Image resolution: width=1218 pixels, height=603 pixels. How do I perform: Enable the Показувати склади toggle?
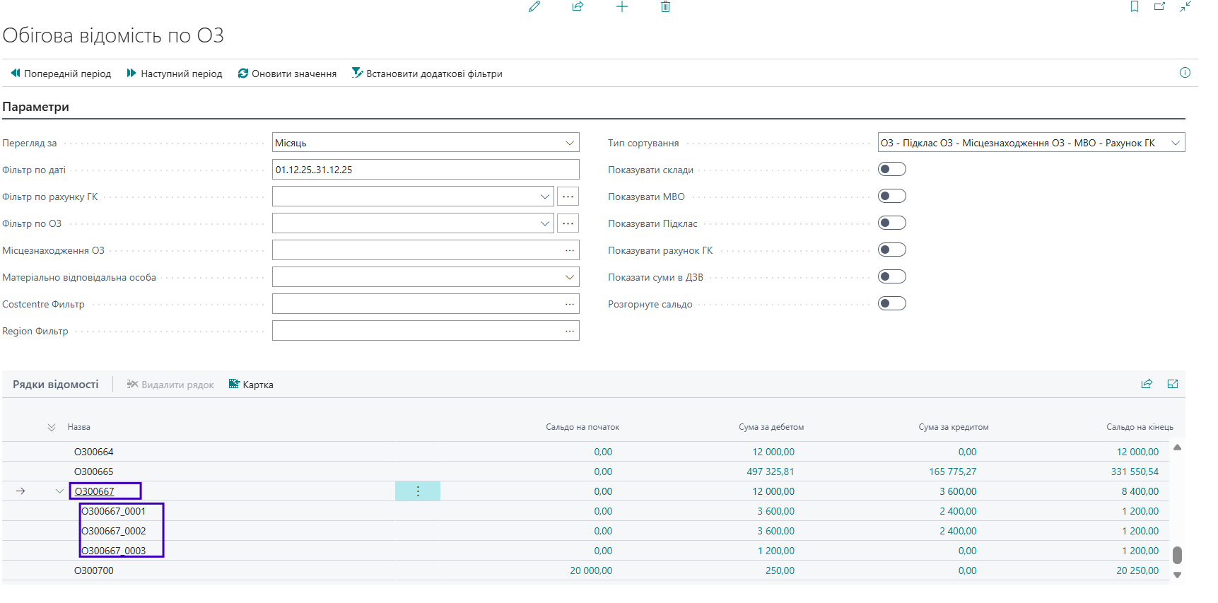pyautogui.click(x=891, y=170)
